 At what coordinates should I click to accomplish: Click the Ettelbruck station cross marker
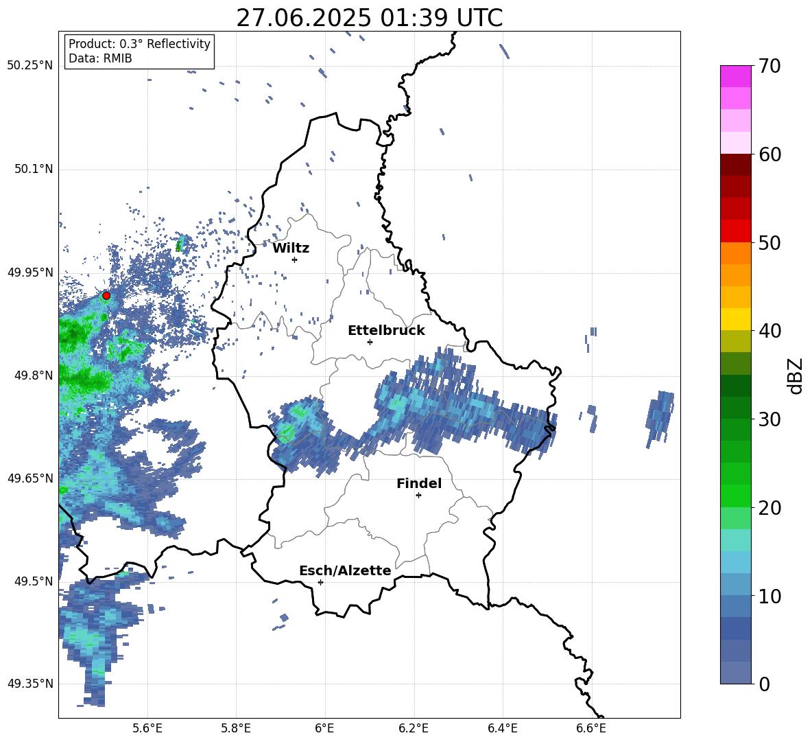(x=370, y=342)
